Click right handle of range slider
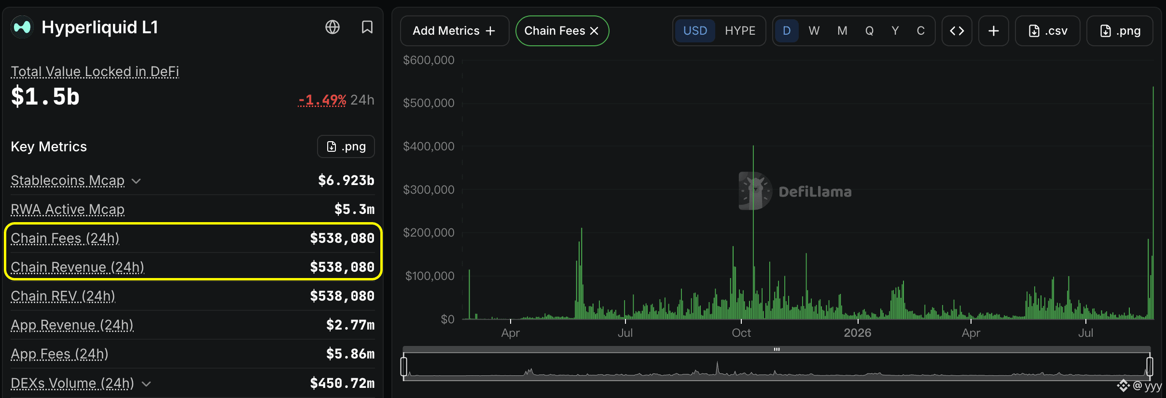This screenshot has width=1166, height=398. (1150, 366)
